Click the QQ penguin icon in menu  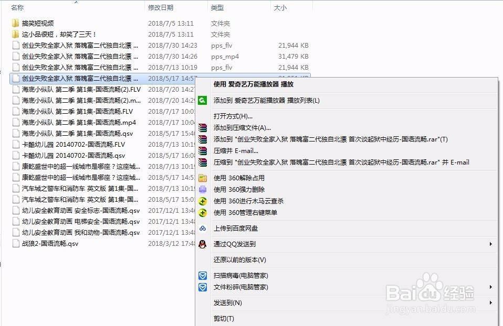coord(203,244)
